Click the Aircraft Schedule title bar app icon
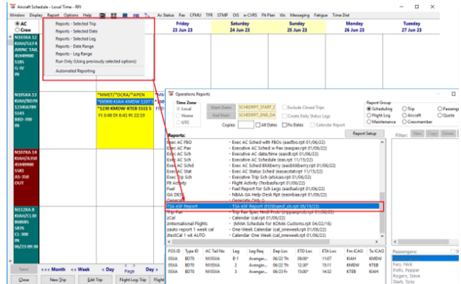 pos(13,7)
